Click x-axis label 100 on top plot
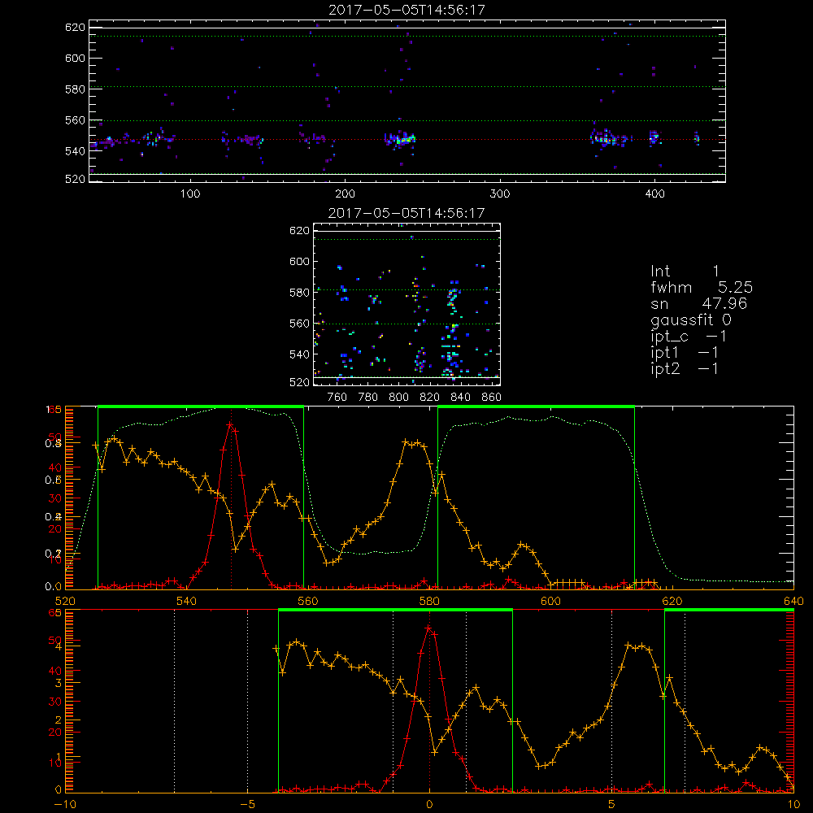This screenshot has height=813, width=813. [x=190, y=194]
